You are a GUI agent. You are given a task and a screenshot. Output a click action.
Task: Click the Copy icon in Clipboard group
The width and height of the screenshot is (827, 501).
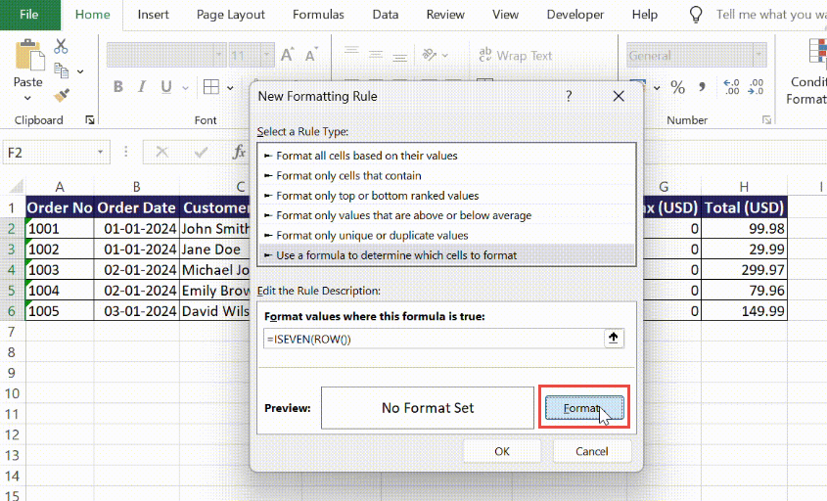(x=62, y=70)
